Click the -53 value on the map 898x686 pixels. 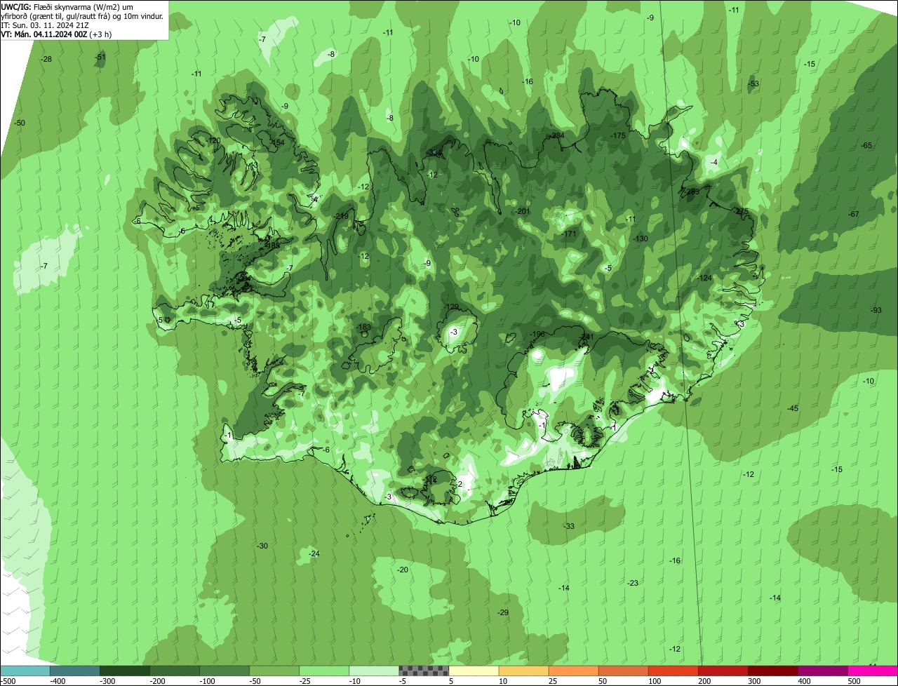tap(753, 83)
